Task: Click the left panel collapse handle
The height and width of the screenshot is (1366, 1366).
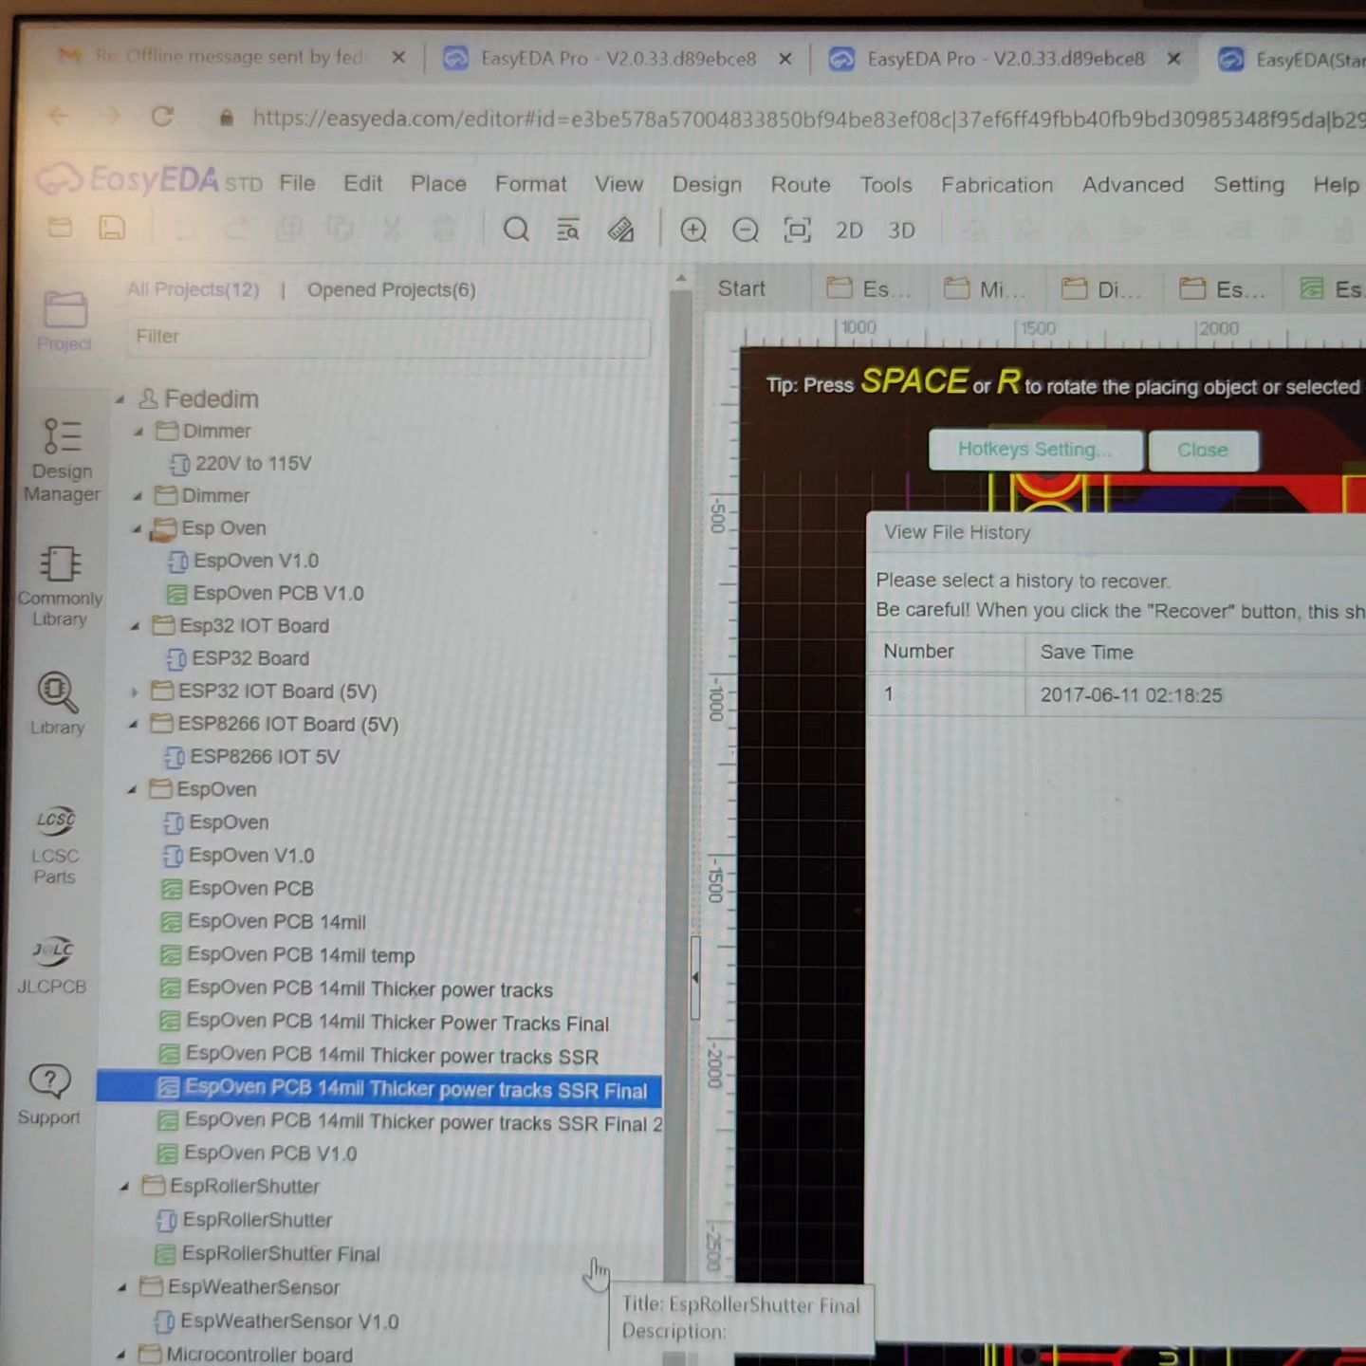Action: pos(695,977)
